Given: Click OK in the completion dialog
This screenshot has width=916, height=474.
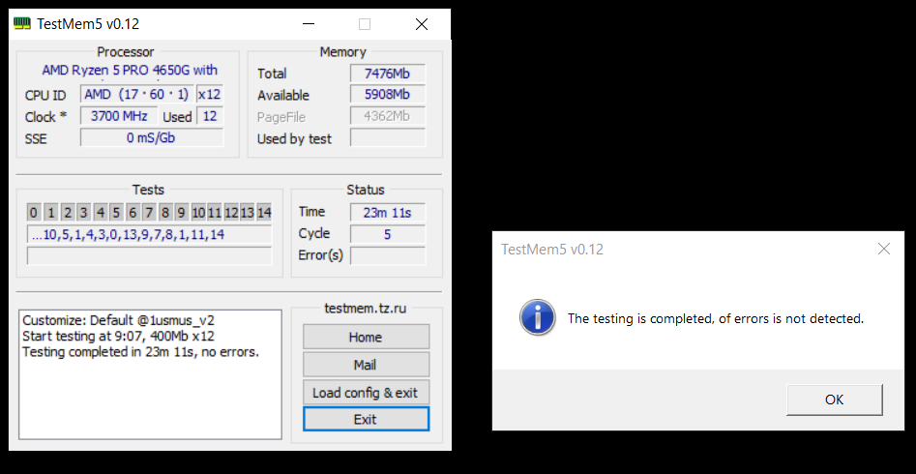Looking at the screenshot, I should tap(834, 400).
